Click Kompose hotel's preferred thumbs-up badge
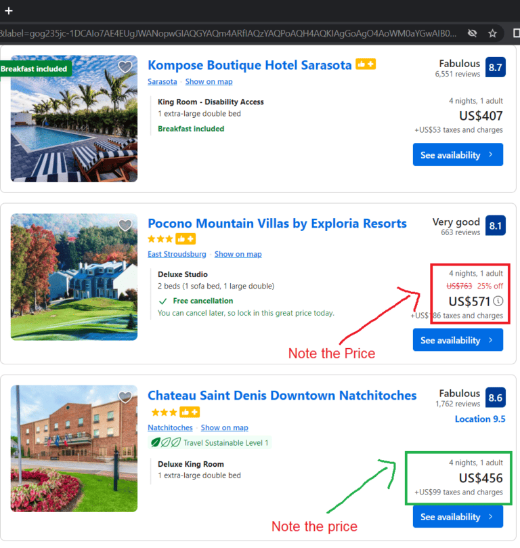 click(366, 65)
